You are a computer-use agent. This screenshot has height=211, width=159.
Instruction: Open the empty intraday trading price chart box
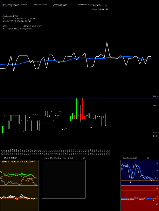pyautogui.click(x=64, y=179)
